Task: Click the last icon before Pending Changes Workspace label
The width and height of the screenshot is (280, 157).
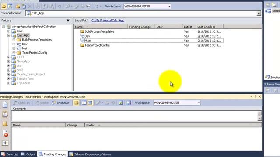Action: click(x=129, y=103)
